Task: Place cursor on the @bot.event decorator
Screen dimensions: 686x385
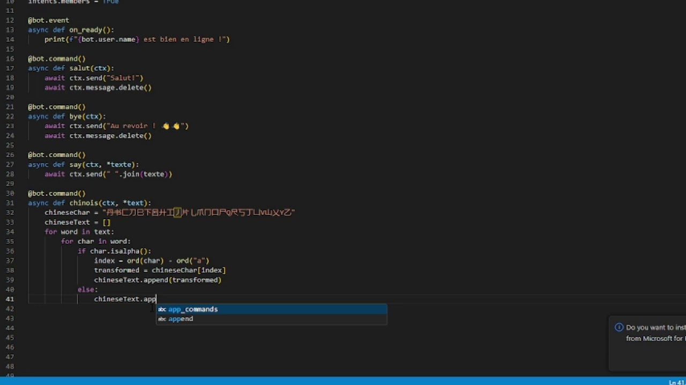Action: (x=48, y=20)
